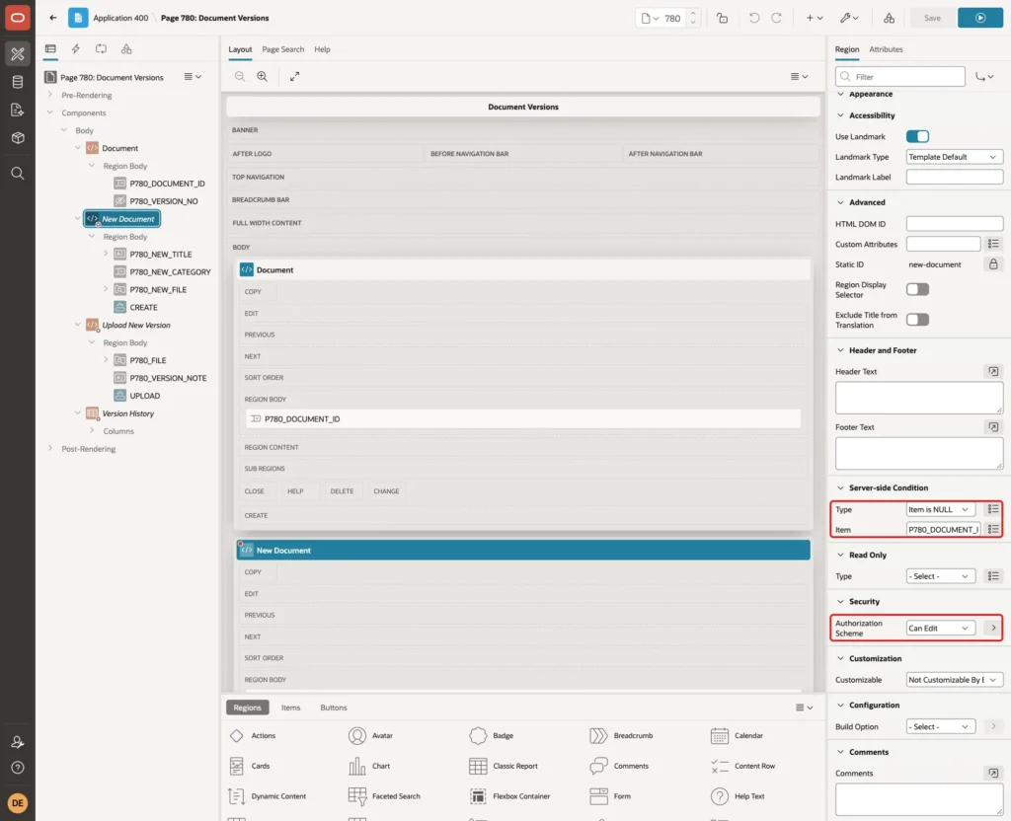This screenshot has width=1011, height=821.
Task: Select Version History region in tree
Action: [127, 413]
